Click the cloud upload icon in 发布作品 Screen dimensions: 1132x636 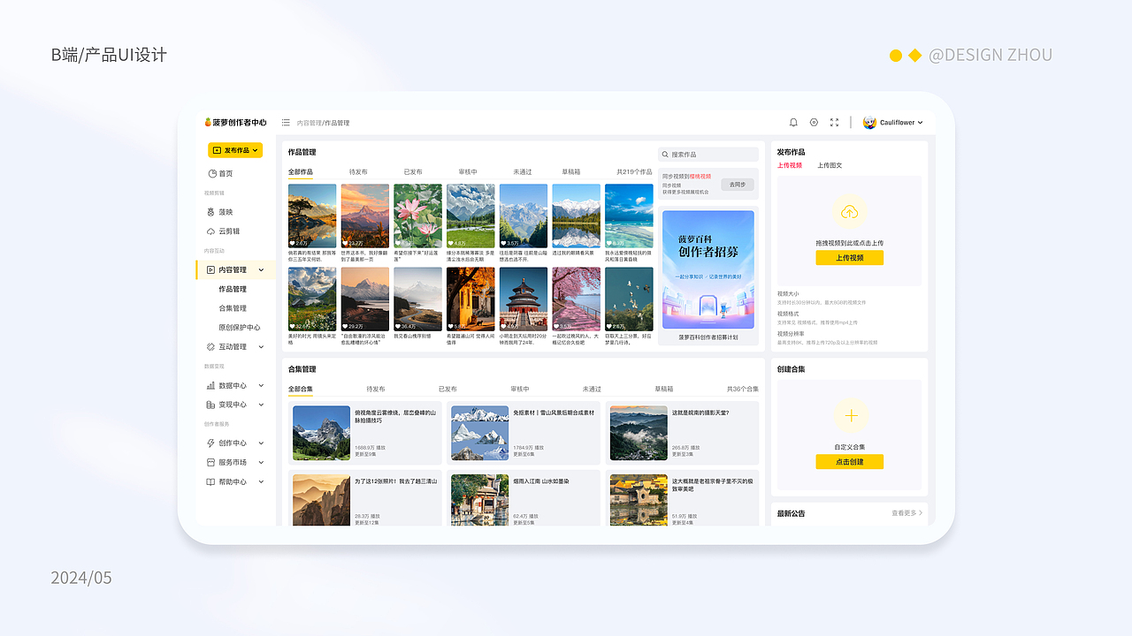(x=849, y=212)
